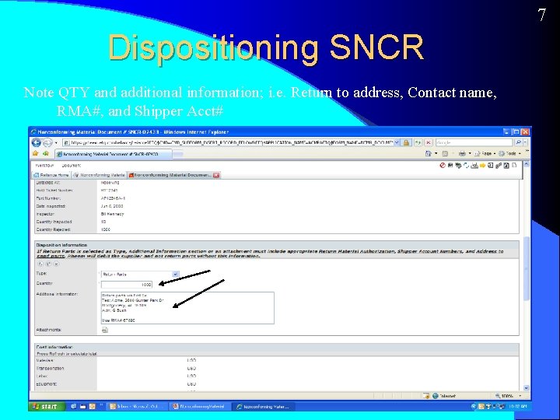Click the Internet Explorer quick launch icon
Viewport: 560px width, 420px height.
[74, 407]
